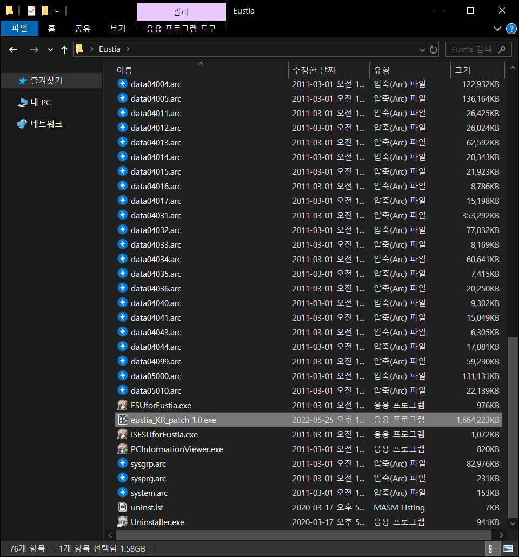Click the horizontal scrollbar right arrow
Image resolution: width=519 pixels, height=557 pixels.
(x=501, y=535)
